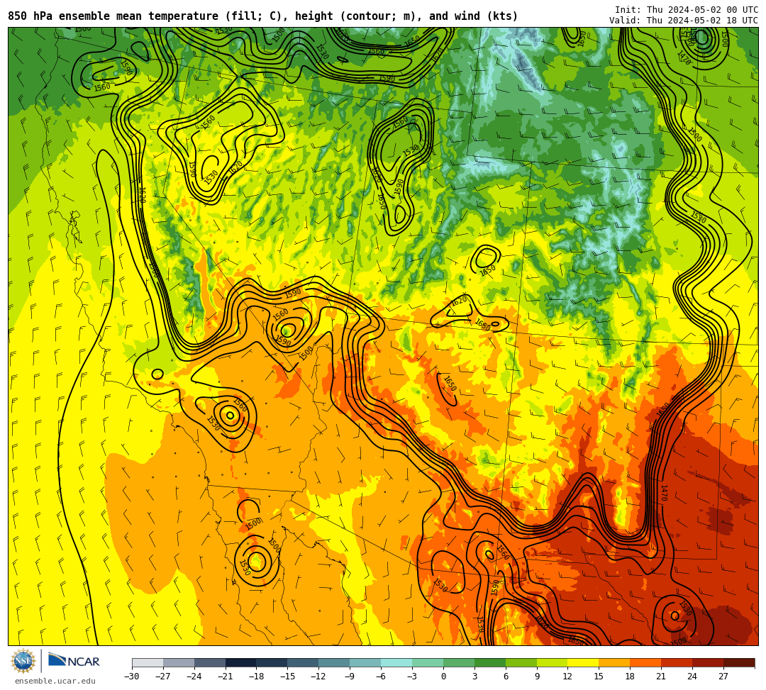
Task: Pick the maroon swatch right of 27
Action: pyautogui.click(x=739, y=662)
